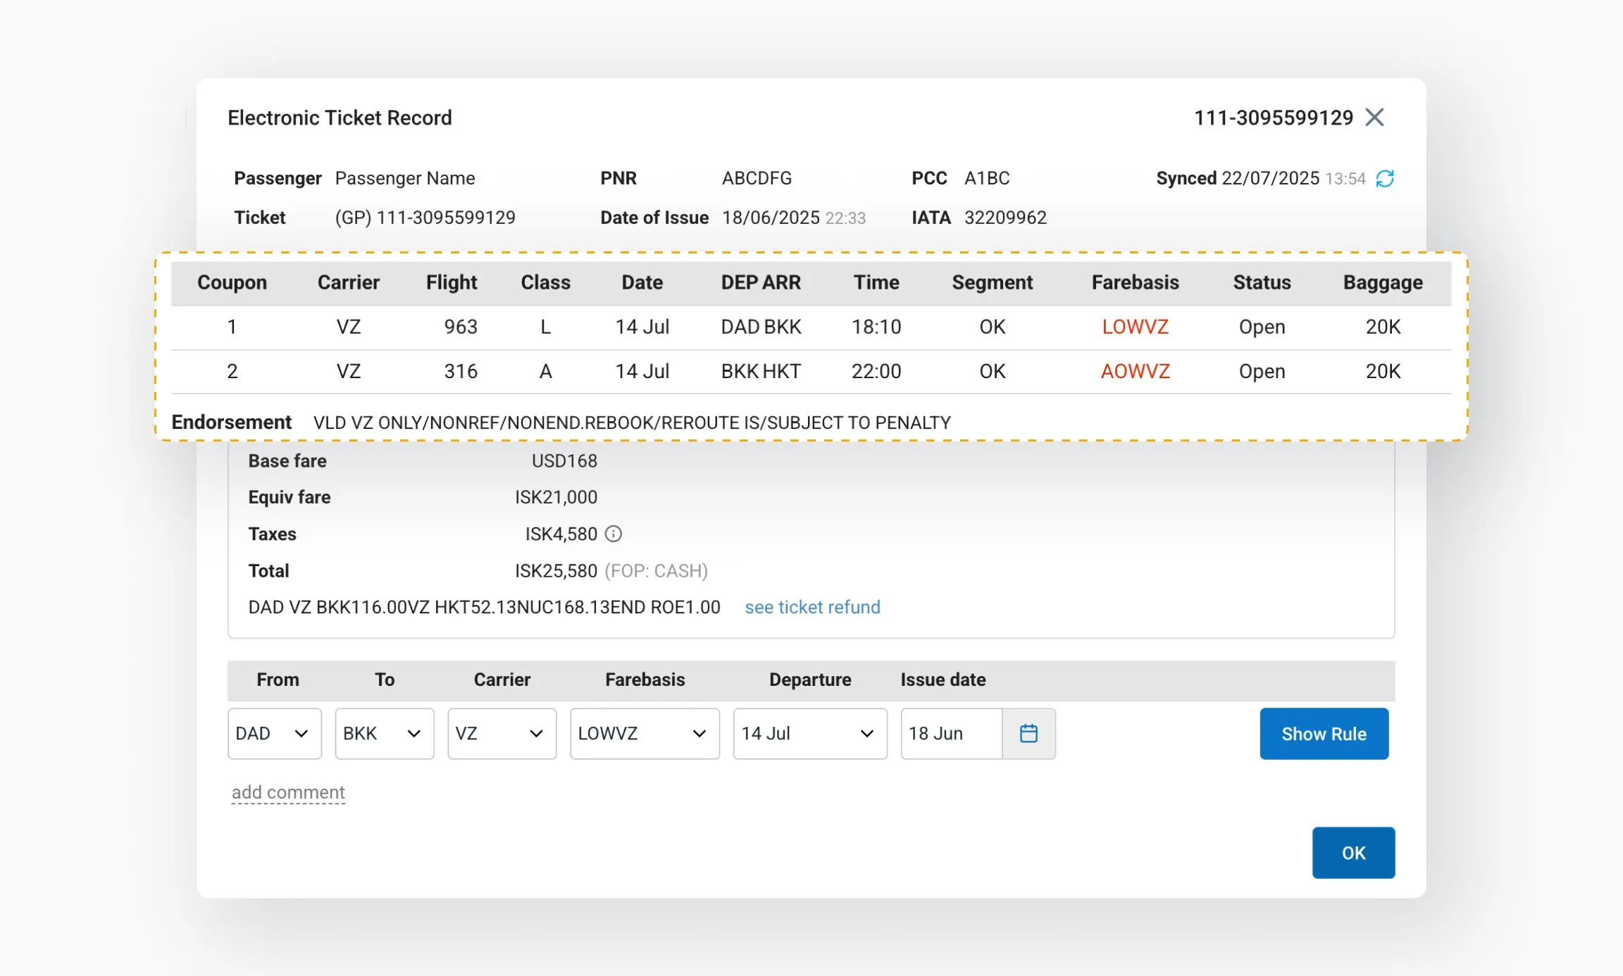
Task: Click the add comment link
Action: pos(288,792)
